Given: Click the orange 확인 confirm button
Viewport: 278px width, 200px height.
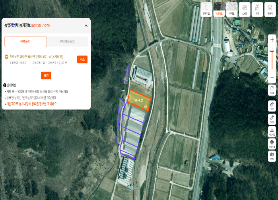Looking at the screenshot, I should click(x=46, y=75).
